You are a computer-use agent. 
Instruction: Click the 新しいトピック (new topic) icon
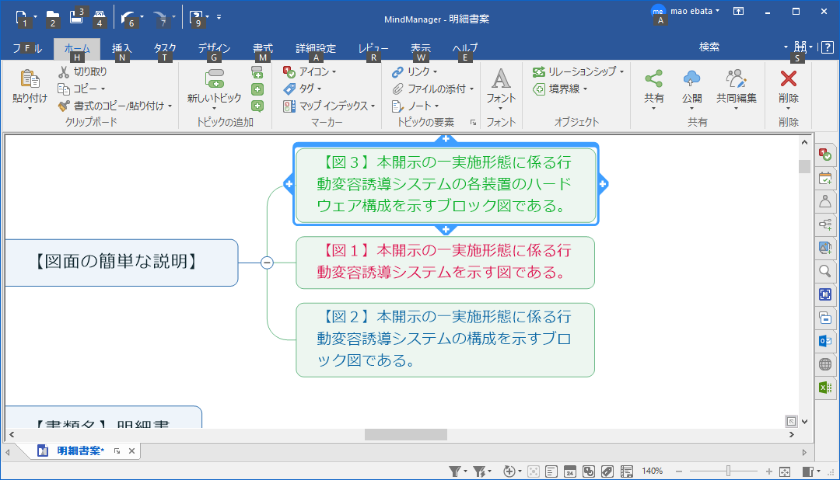click(214, 78)
